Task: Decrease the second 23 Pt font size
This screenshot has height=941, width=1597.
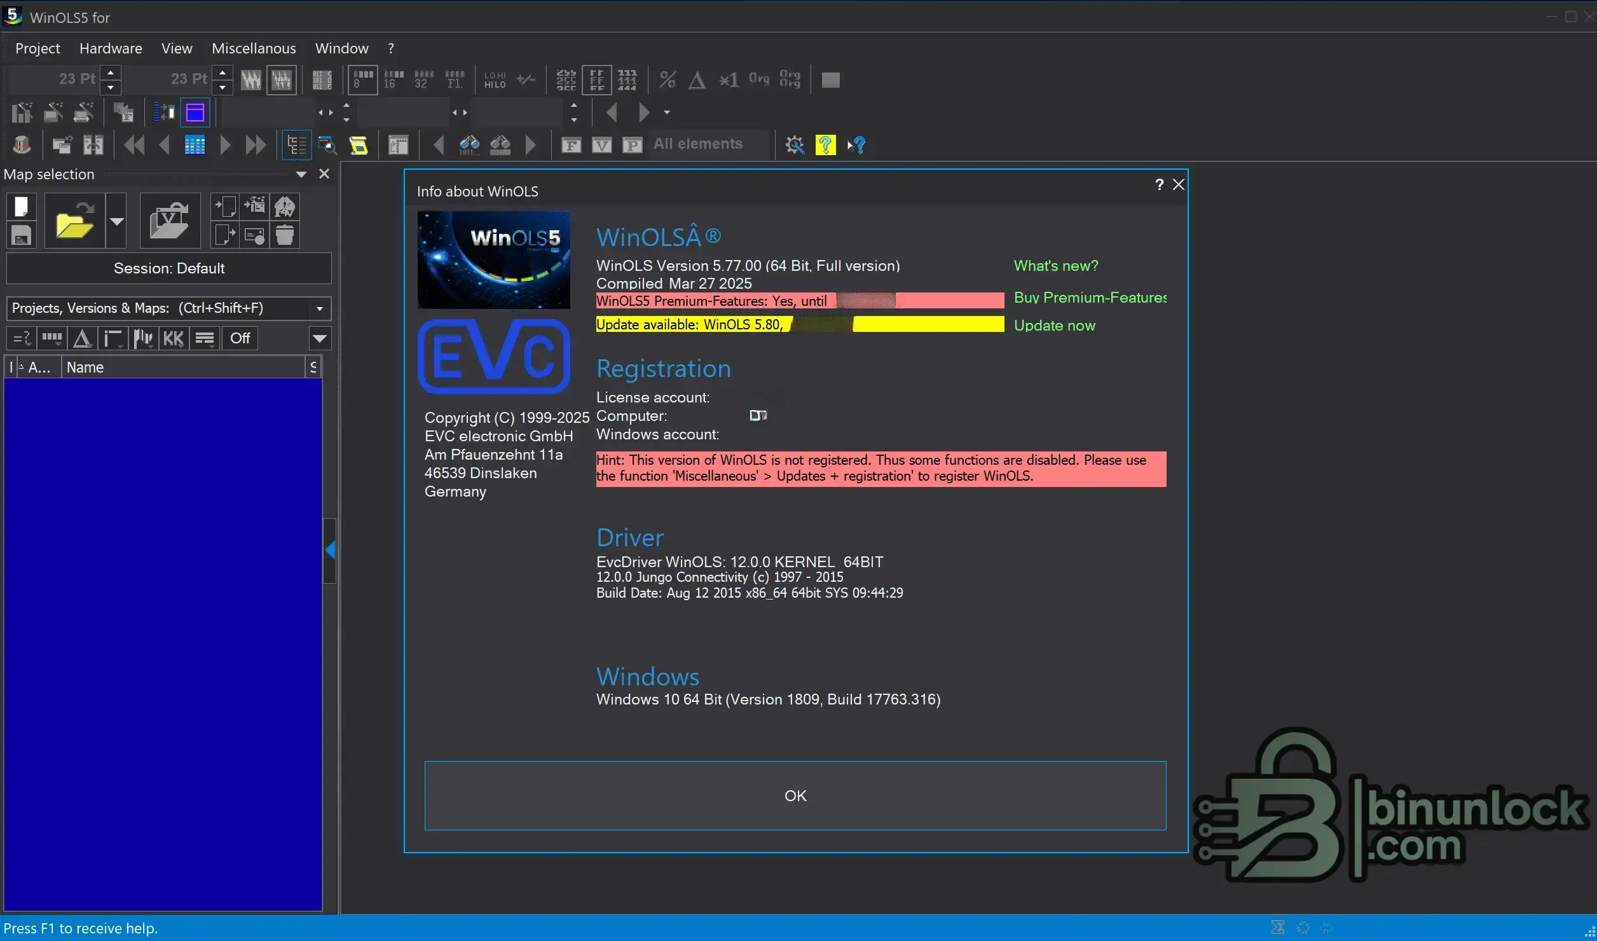Action: coord(223,87)
